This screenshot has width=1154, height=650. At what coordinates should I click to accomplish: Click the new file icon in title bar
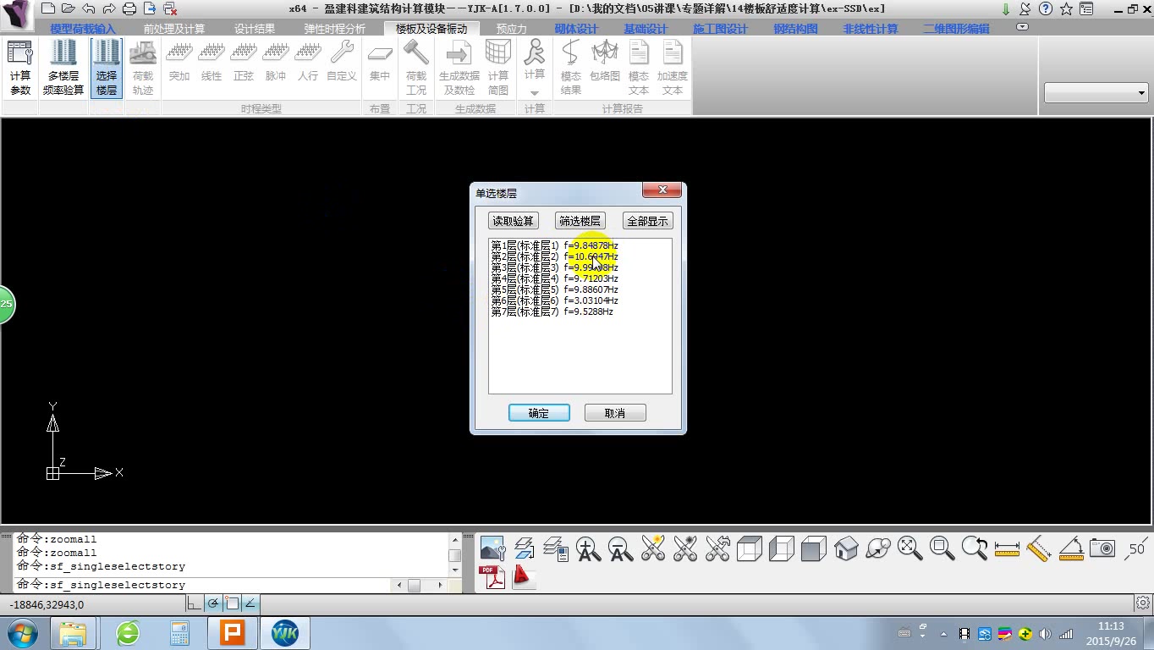(x=47, y=8)
